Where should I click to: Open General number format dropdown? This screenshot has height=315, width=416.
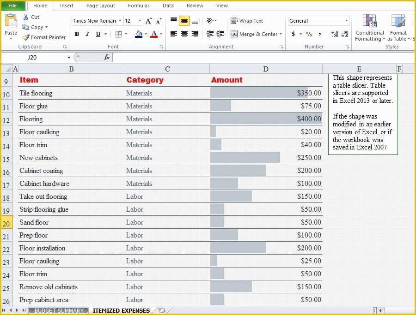click(346, 21)
